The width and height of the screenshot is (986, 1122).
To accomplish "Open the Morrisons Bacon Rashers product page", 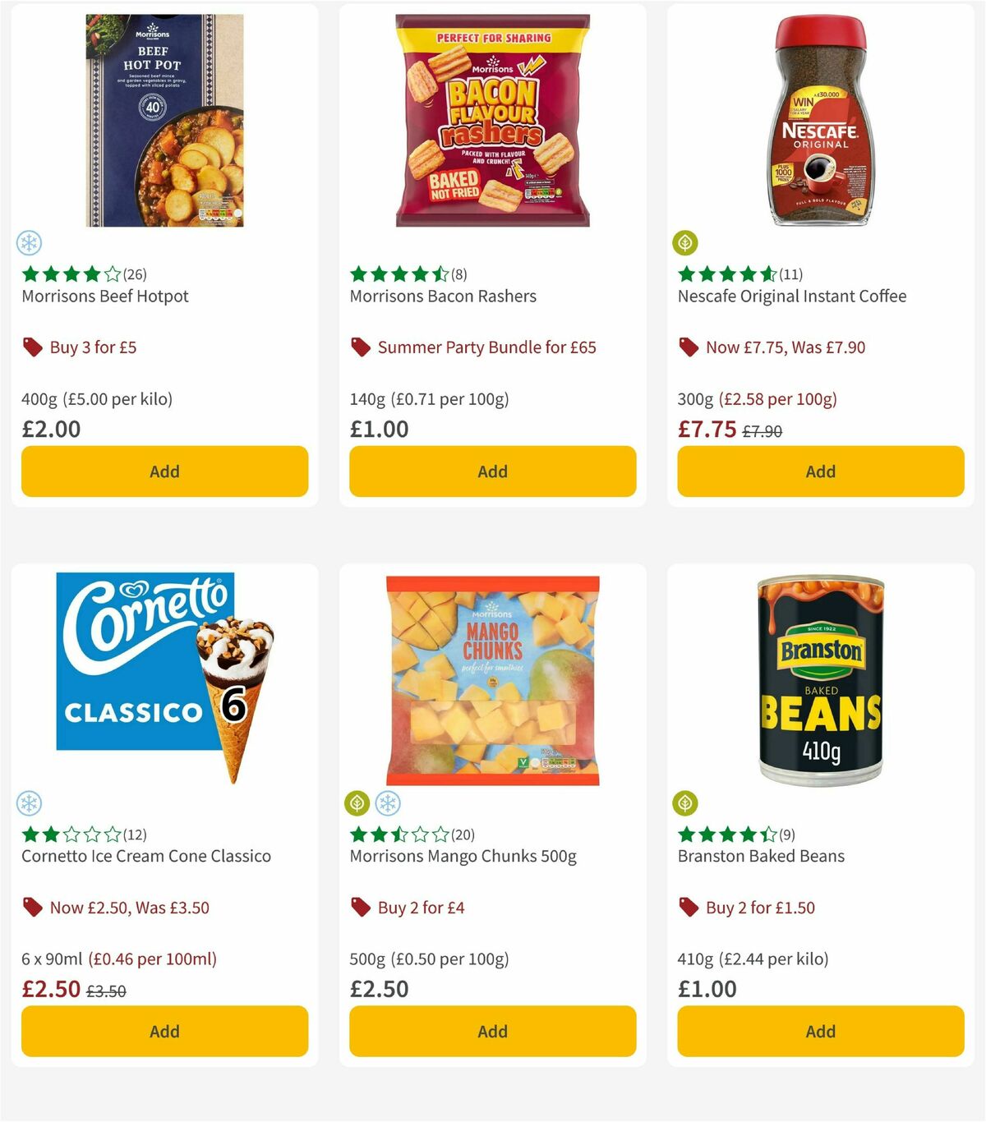I will 443,296.
